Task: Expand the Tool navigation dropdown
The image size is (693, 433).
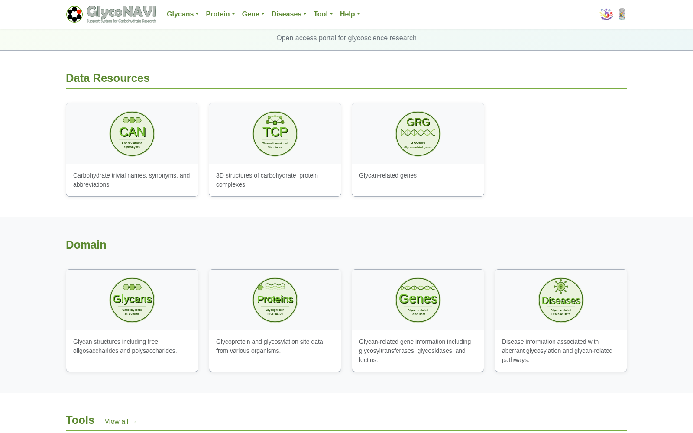Action: [x=323, y=14]
